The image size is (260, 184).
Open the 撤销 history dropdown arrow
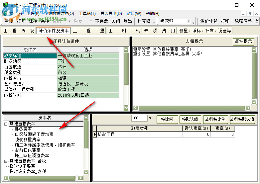(69, 21)
